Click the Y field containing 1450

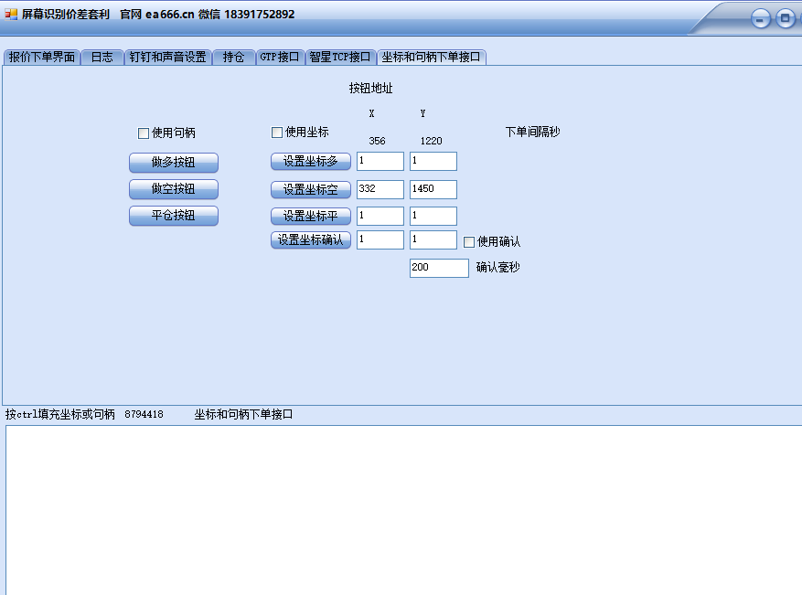433,189
